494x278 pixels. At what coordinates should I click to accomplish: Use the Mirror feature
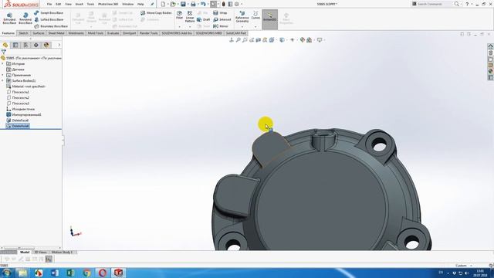pyautogui.click(x=221, y=26)
